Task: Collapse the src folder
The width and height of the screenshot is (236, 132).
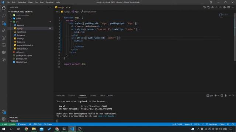Action: 11,22
